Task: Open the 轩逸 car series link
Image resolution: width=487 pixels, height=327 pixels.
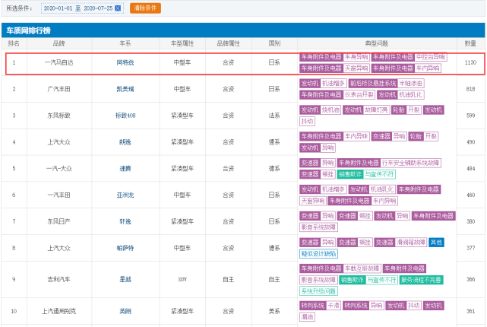Action: [125, 221]
